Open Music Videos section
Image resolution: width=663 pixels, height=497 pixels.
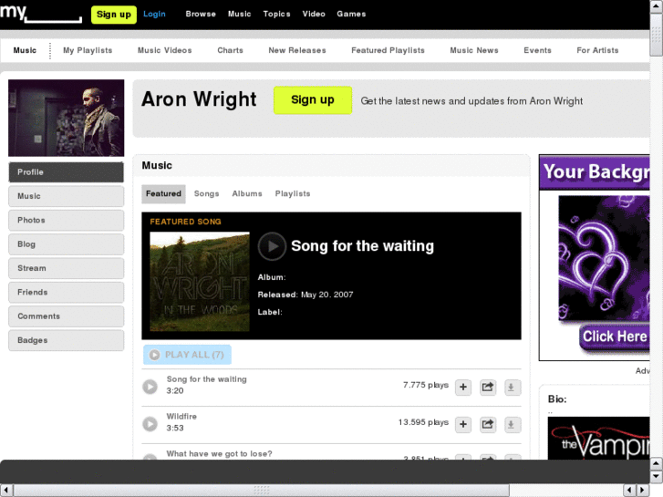point(164,50)
